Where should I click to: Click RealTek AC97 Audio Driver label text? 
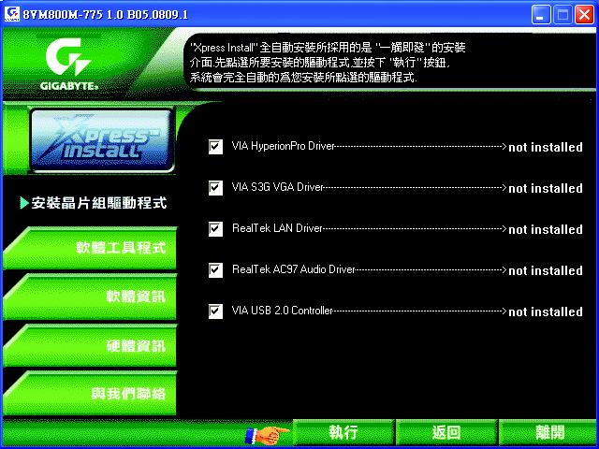click(294, 269)
